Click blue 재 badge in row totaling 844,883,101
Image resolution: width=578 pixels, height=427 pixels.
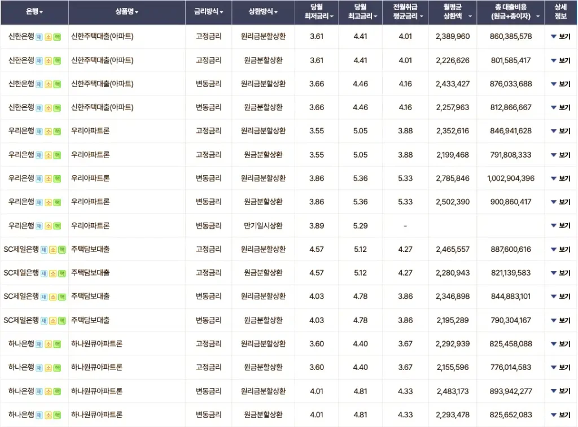pos(44,297)
